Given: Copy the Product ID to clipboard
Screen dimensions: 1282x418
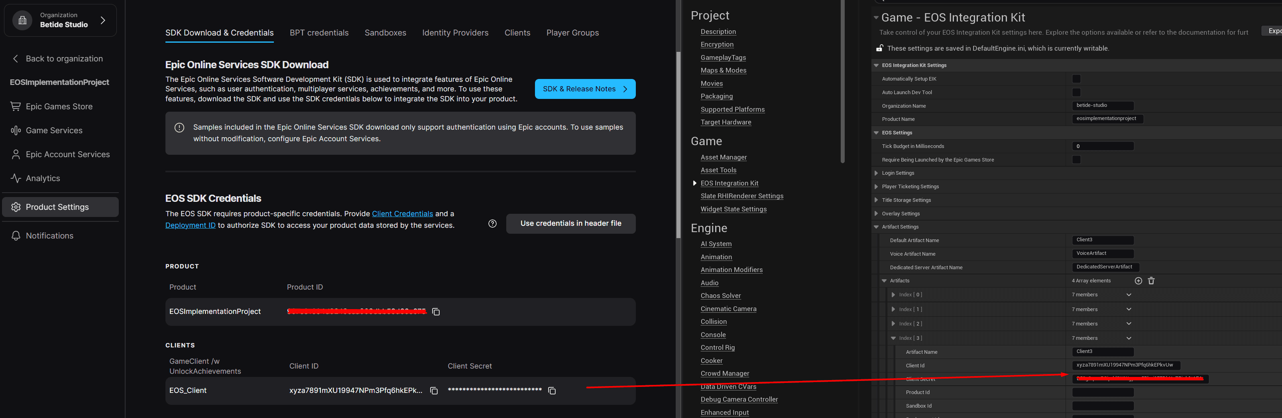Looking at the screenshot, I should click(436, 312).
